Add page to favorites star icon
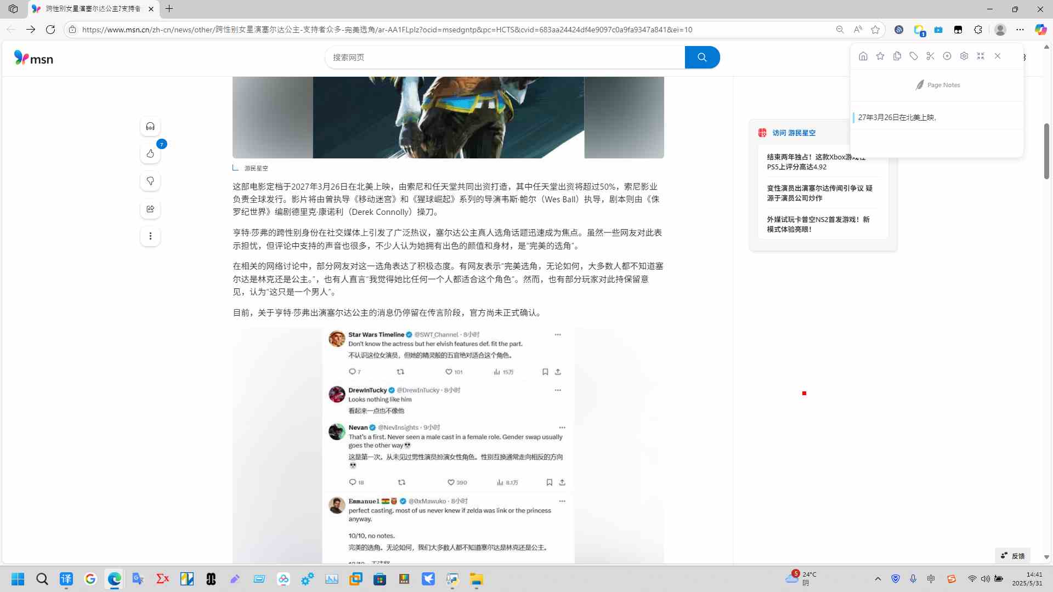Viewport: 1053px width, 592px height. pos(875,30)
